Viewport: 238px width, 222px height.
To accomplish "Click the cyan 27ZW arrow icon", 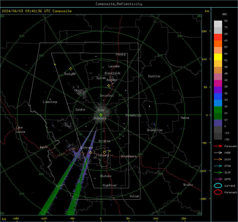I will pyautogui.click(x=218, y=166).
